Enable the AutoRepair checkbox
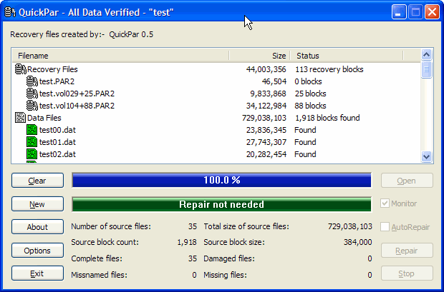Screen dimensions: 444x292 [385, 227]
